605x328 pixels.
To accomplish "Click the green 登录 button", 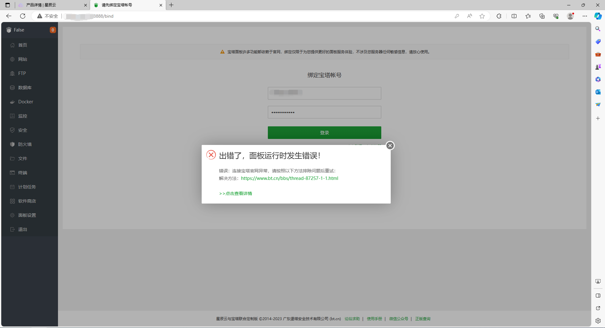I will pyautogui.click(x=325, y=133).
